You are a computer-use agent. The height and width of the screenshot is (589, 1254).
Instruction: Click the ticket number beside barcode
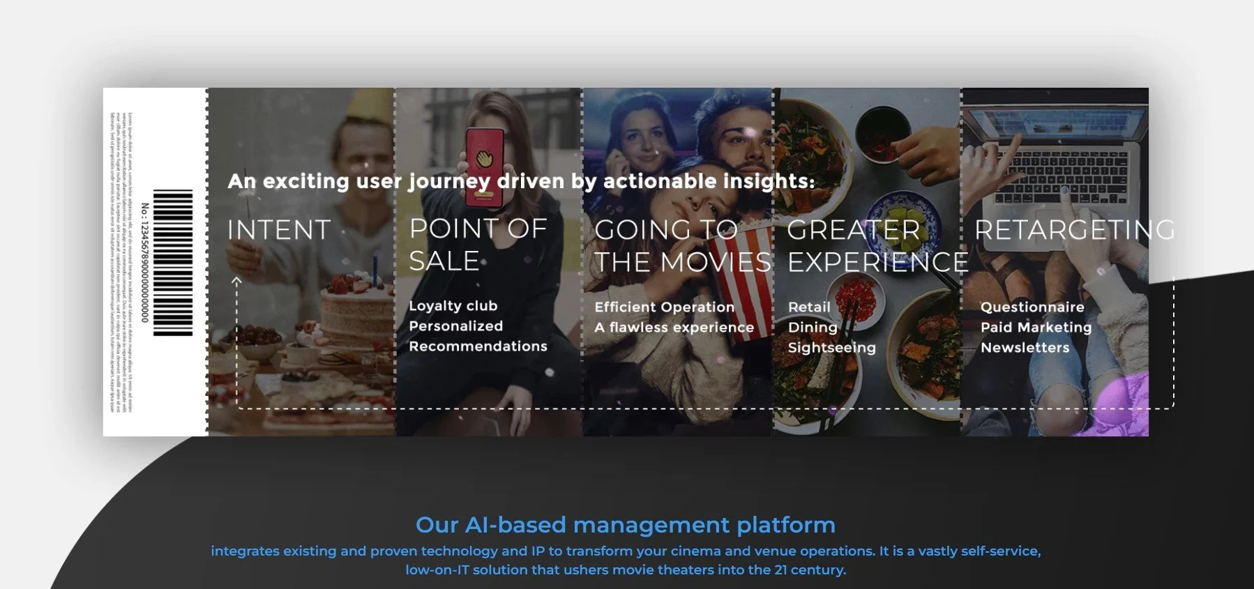(x=145, y=263)
